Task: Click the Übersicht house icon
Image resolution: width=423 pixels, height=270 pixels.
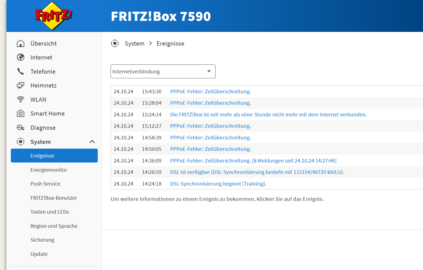Action: click(x=21, y=44)
